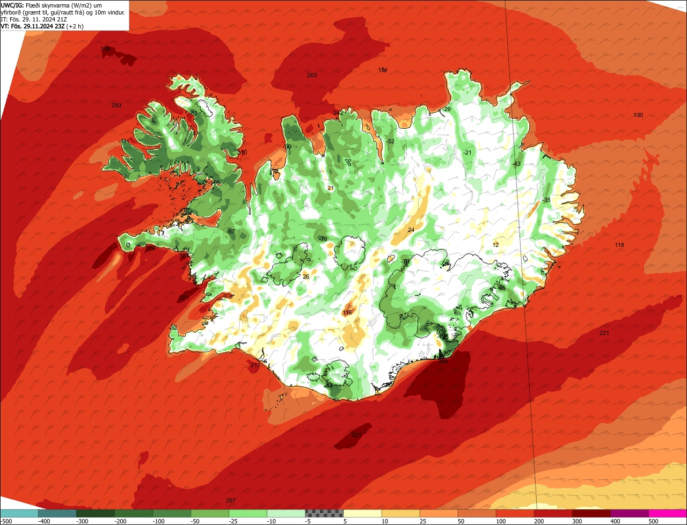Click the value 267 on the map
Image resolution: width=687 pixels, height=525 pixels.
click(x=231, y=500)
